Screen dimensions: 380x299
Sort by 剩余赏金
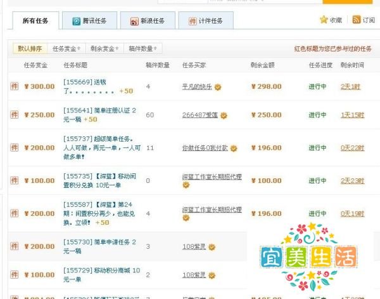[x=104, y=49]
